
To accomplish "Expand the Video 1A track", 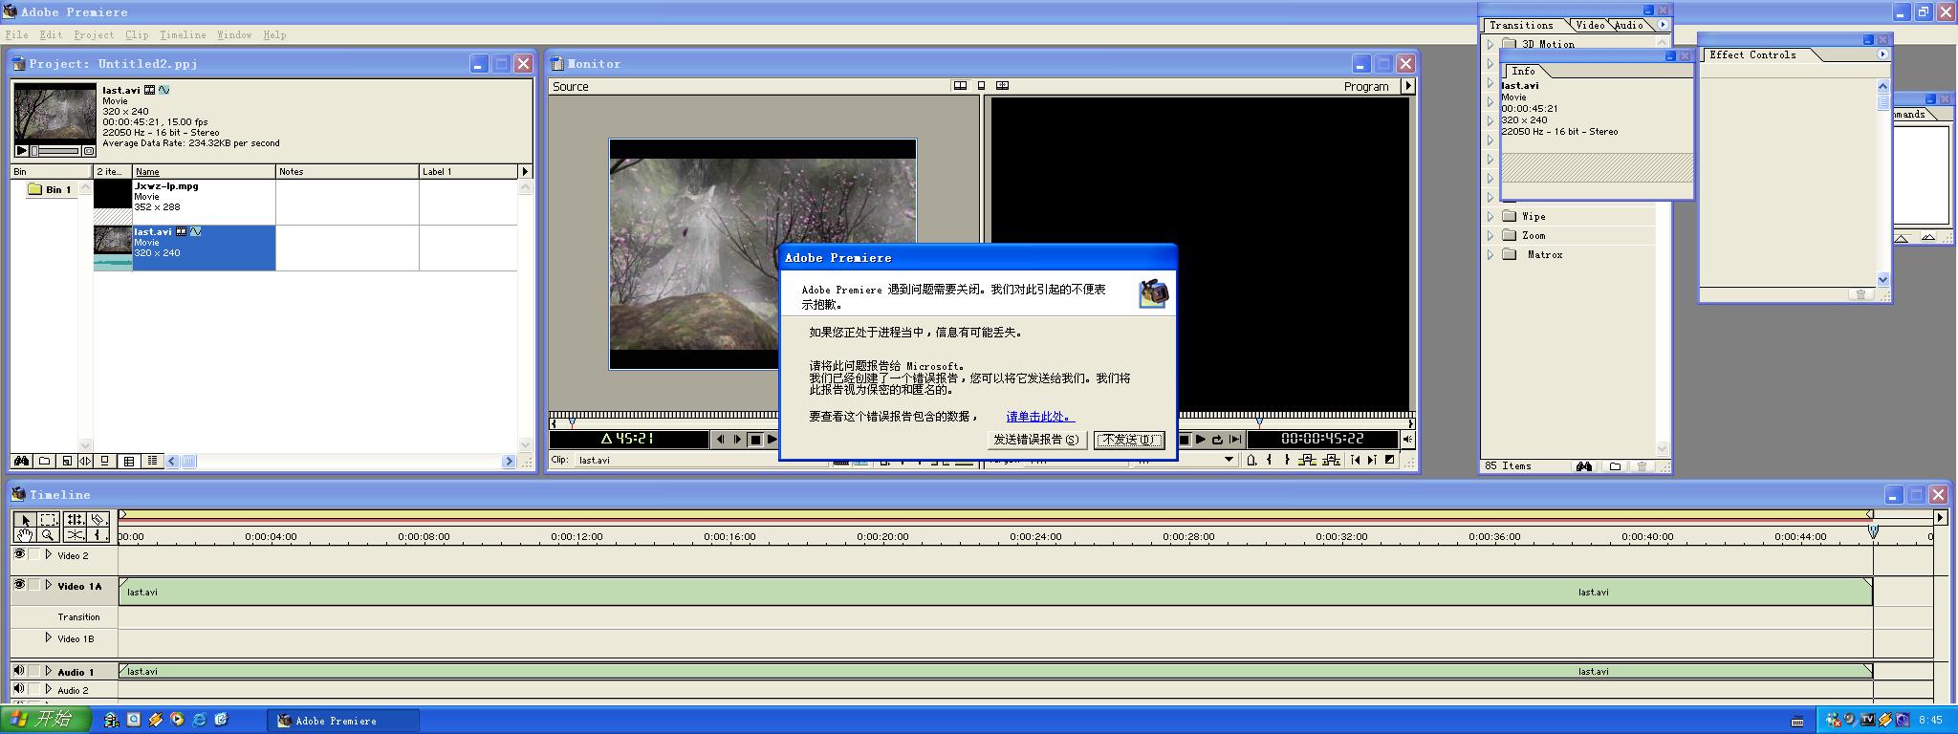I will pyautogui.click(x=49, y=585).
